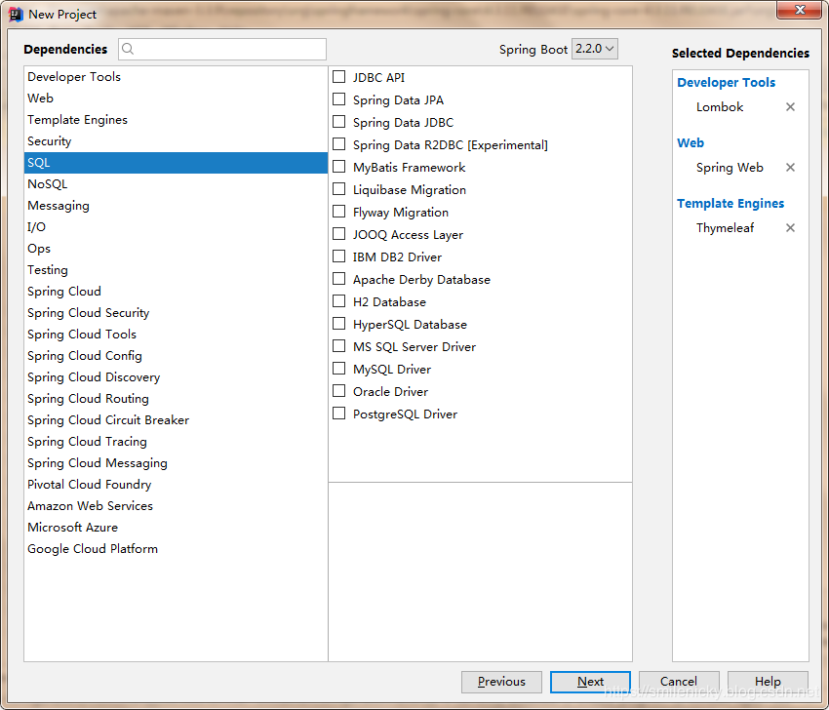
Task: Focus the Dependencies search field
Action: pyautogui.click(x=222, y=49)
